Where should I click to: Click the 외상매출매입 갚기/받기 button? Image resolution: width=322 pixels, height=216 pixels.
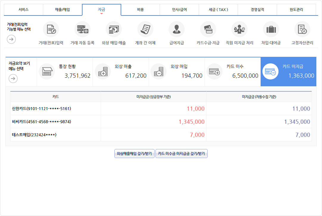tap(134, 154)
